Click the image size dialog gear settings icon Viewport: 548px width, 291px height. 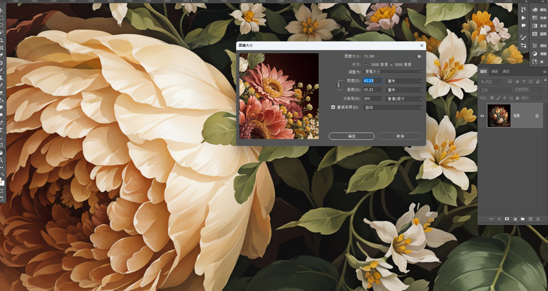tap(420, 56)
